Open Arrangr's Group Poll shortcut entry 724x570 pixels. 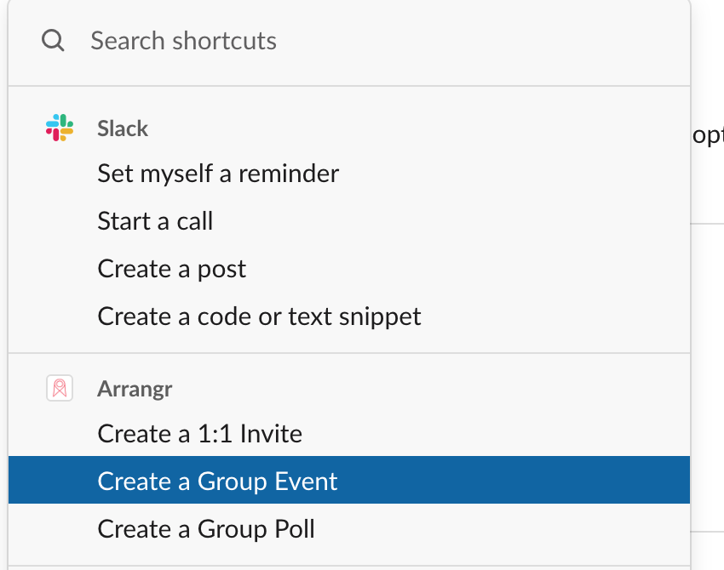[x=206, y=529]
